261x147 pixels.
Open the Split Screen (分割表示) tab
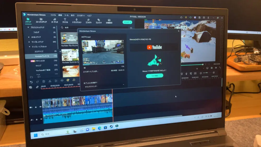tap(109, 21)
